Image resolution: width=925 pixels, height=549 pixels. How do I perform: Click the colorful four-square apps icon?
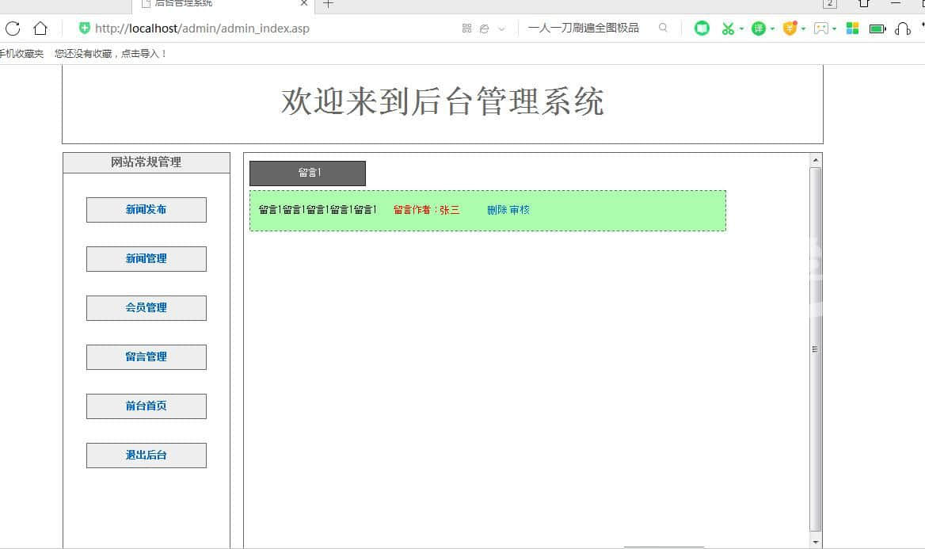[852, 29]
